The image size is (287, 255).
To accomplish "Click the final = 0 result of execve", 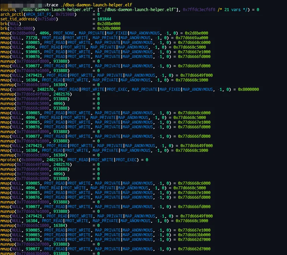I will (x=255, y=9).
